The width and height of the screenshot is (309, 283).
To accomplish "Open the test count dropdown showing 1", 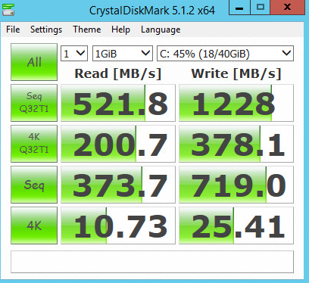I will (x=74, y=54).
